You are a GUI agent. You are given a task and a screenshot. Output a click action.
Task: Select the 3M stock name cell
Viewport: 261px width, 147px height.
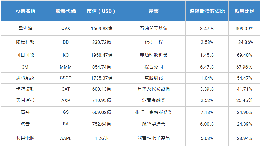pyautogui.click(x=25, y=67)
